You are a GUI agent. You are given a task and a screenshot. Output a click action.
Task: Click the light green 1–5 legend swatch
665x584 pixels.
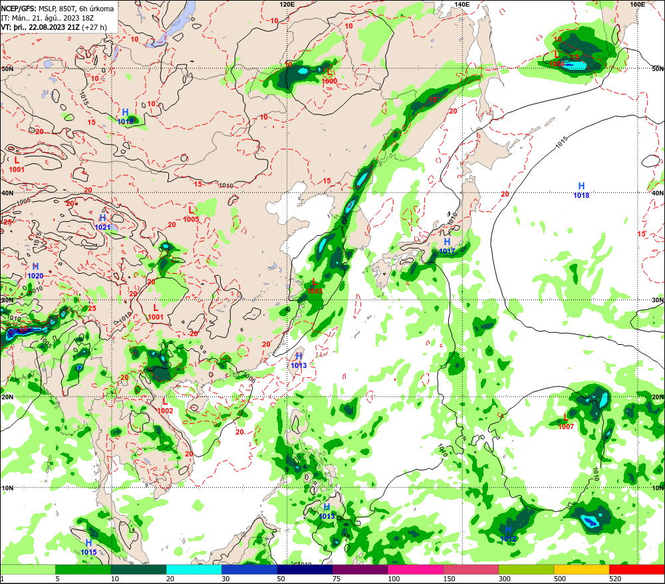tap(28, 569)
